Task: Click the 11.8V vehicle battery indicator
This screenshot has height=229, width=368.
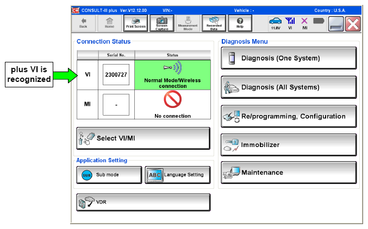Action: [x=276, y=23]
